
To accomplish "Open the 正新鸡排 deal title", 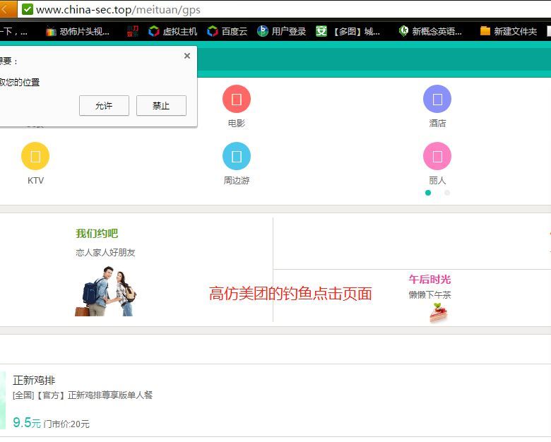I will point(34,380).
